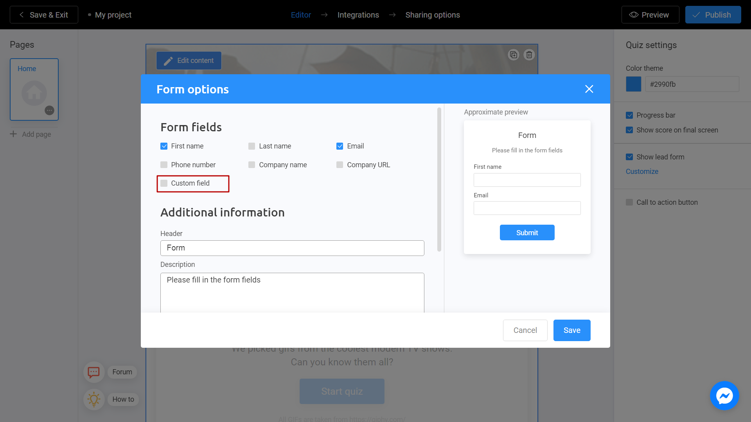Enable the Custom field checkbox
This screenshot has width=751, height=422.
coord(165,183)
